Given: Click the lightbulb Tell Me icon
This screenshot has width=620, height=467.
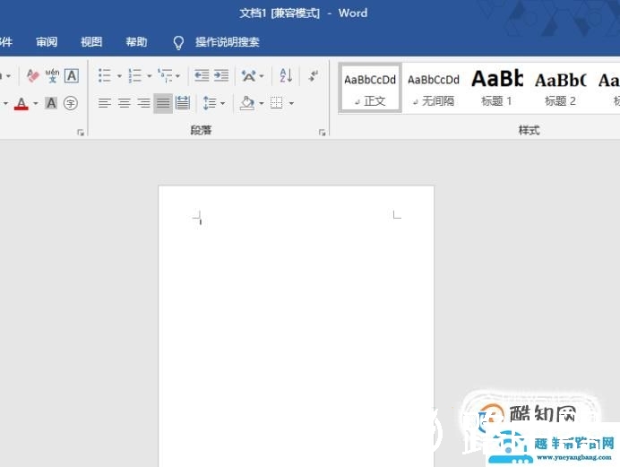Looking at the screenshot, I should click(178, 42).
